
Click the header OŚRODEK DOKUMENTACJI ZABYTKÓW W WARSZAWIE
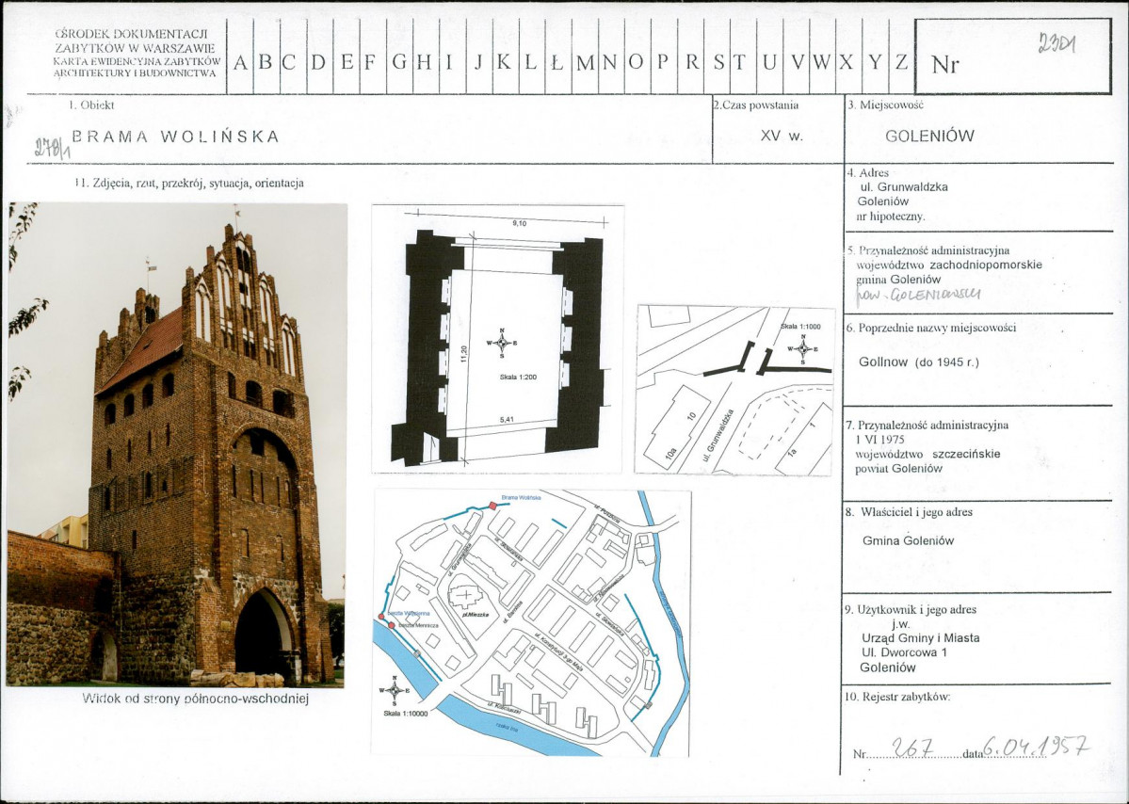coord(135,40)
